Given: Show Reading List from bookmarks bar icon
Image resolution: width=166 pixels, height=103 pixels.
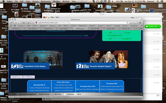Looking at the screenshot, I should coord(11,26).
